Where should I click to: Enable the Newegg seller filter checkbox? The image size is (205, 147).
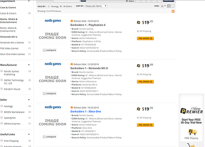point(2,106)
